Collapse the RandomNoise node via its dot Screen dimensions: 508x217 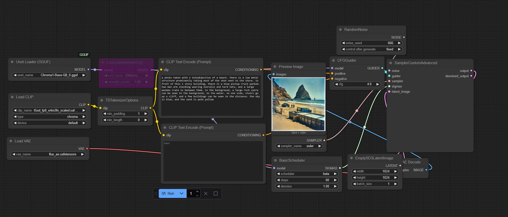click(x=341, y=30)
